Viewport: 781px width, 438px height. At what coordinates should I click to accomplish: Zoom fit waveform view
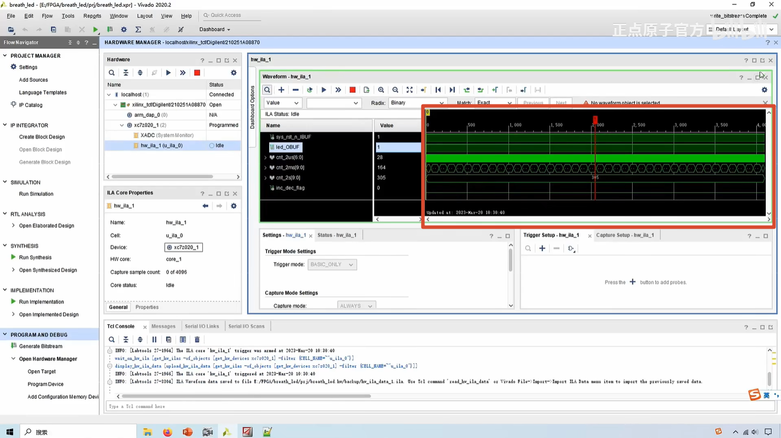tap(410, 90)
